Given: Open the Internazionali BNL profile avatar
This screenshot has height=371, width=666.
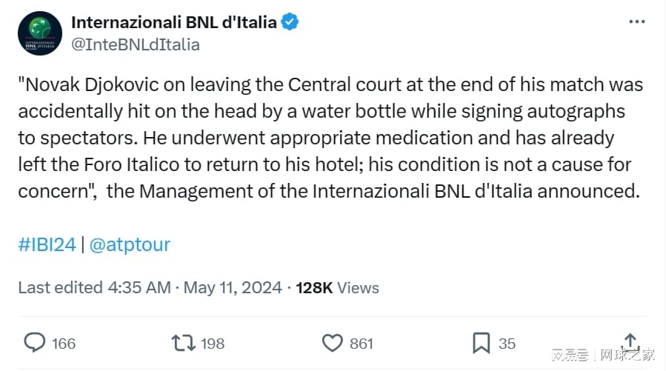Looking at the screenshot, I should coord(40,33).
